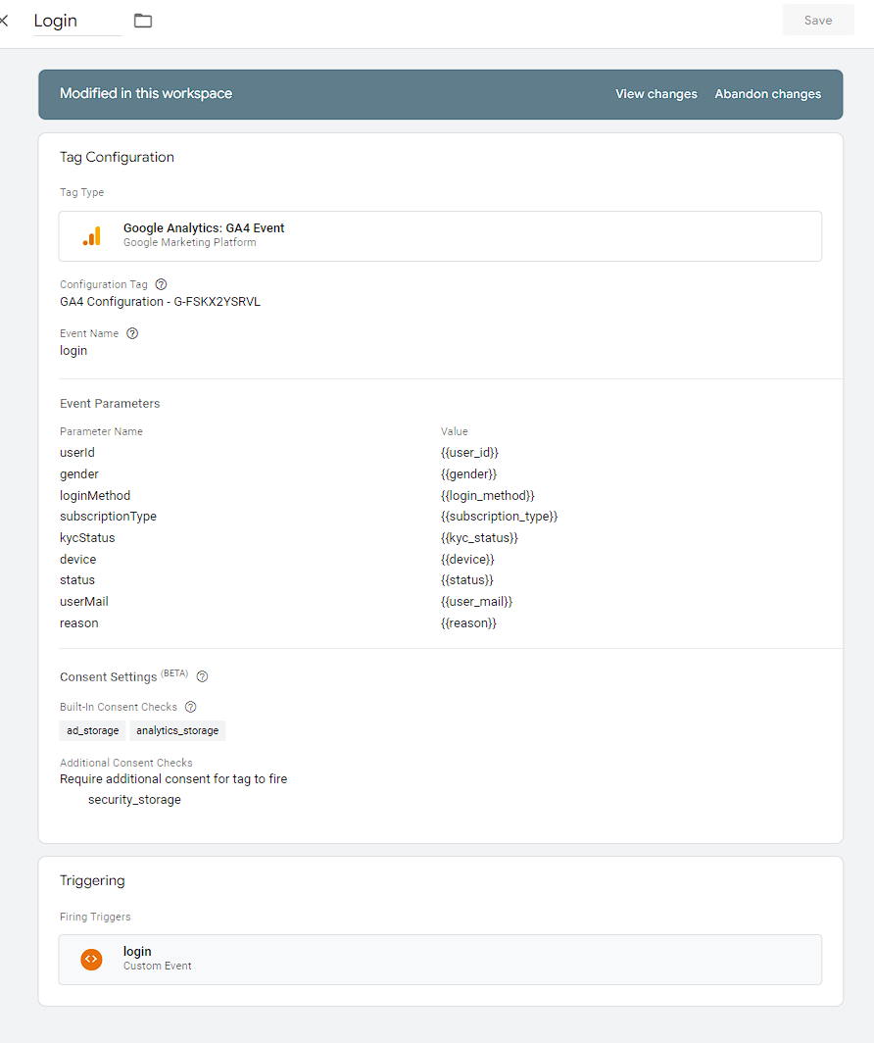874x1043 pixels.
Task: Select the userId parameter name
Action: click(x=77, y=452)
